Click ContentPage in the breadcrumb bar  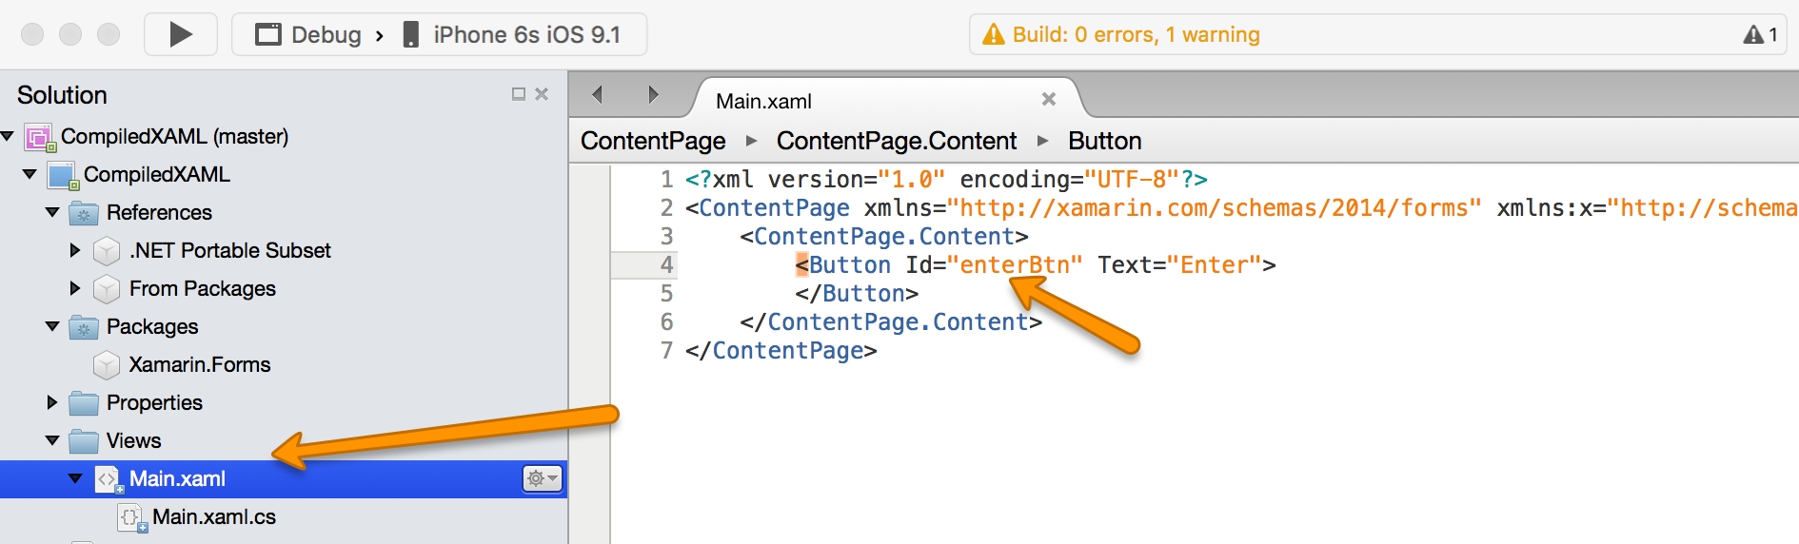click(x=653, y=141)
